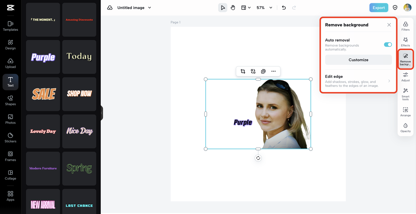The height and width of the screenshot is (214, 416).
Task: Toggle the Auto removal switch
Action: 388,44
